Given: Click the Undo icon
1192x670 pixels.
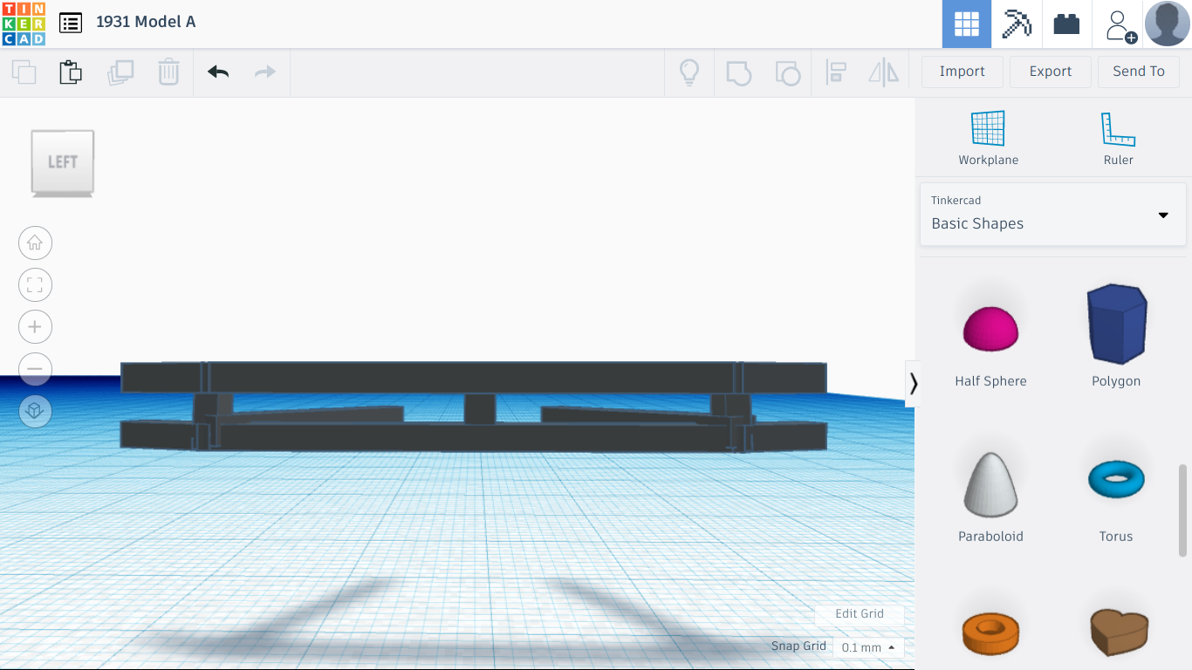Looking at the screenshot, I should coord(216,72).
